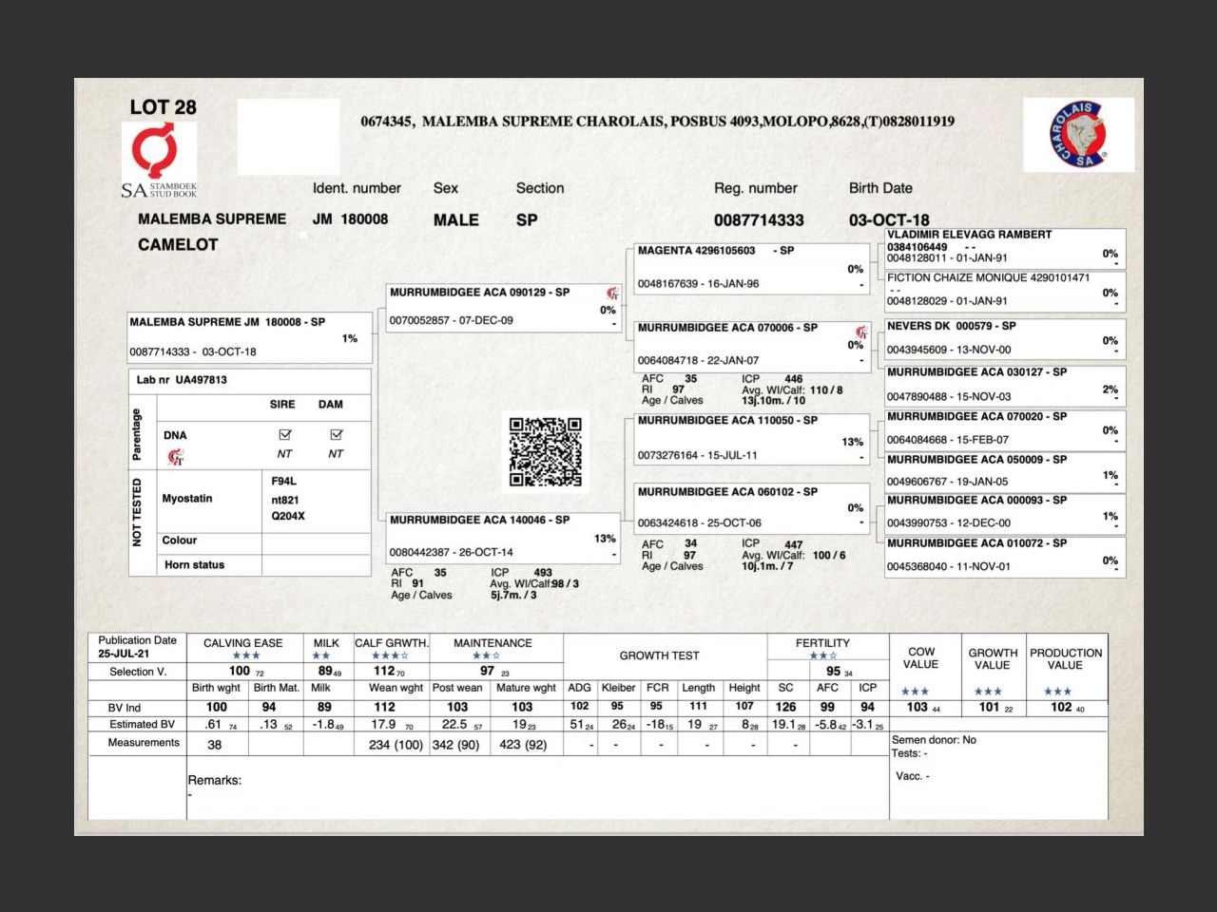Click MURRUMBIDGEE ACA 010072 - SP entry
The height and width of the screenshot is (912, 1217).
pyautogui.click(x=1005, y=556)
